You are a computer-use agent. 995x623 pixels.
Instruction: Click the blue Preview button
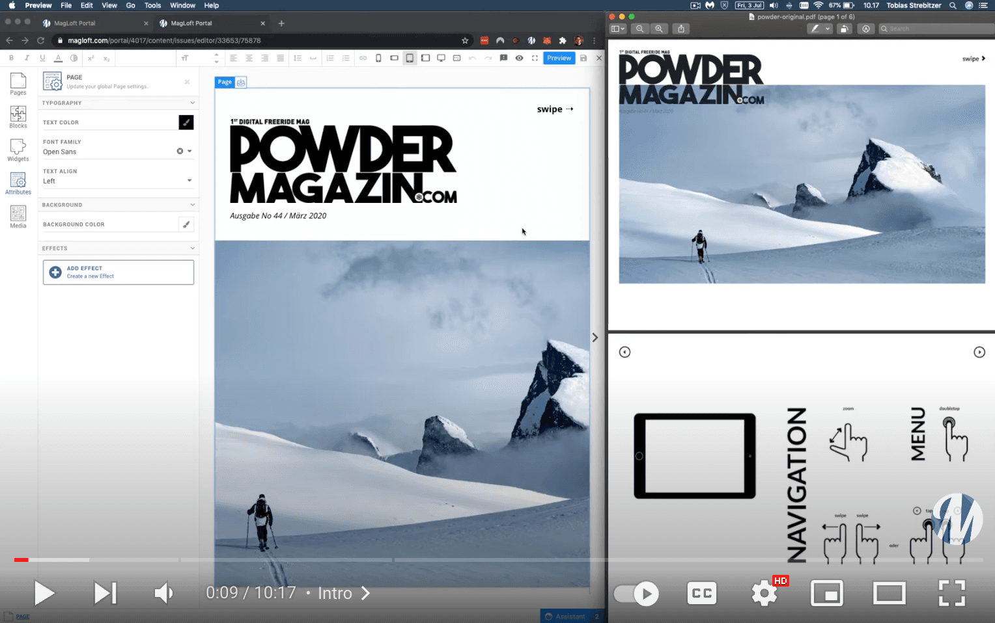pos(559,58)
